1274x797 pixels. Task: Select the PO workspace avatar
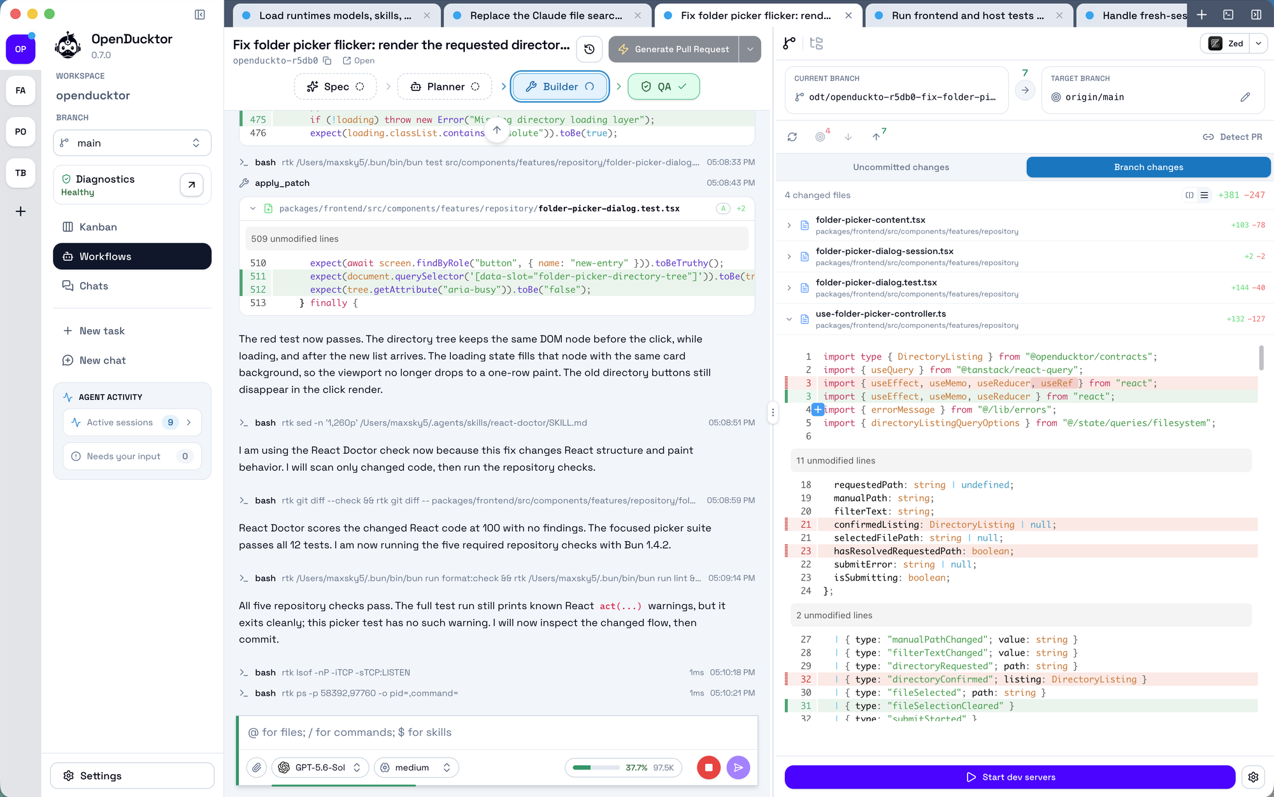point(20,132)
